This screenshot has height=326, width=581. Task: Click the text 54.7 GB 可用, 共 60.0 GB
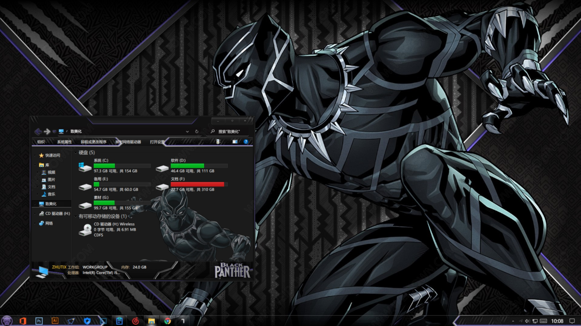point(116,190)
